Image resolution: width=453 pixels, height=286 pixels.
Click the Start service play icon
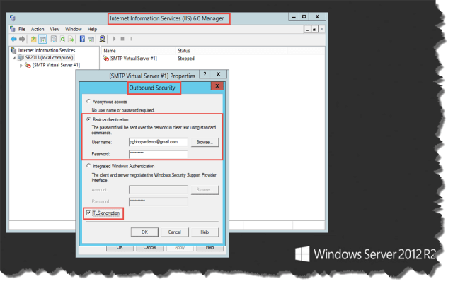click(115, 39)
